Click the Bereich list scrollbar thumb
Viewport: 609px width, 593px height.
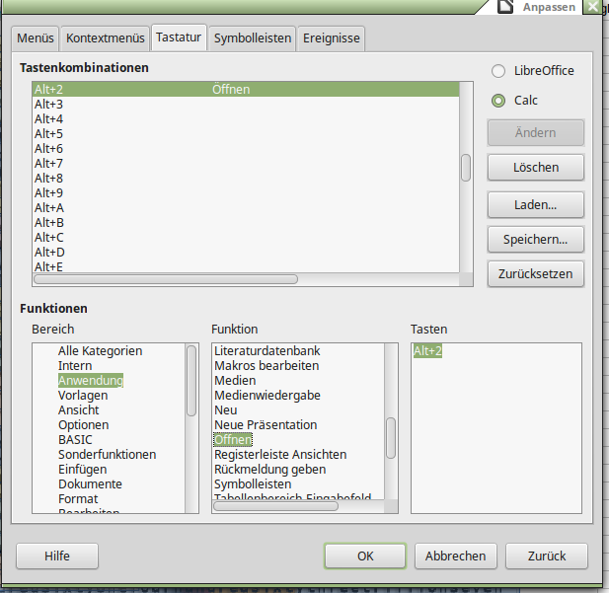pos(191,381)
